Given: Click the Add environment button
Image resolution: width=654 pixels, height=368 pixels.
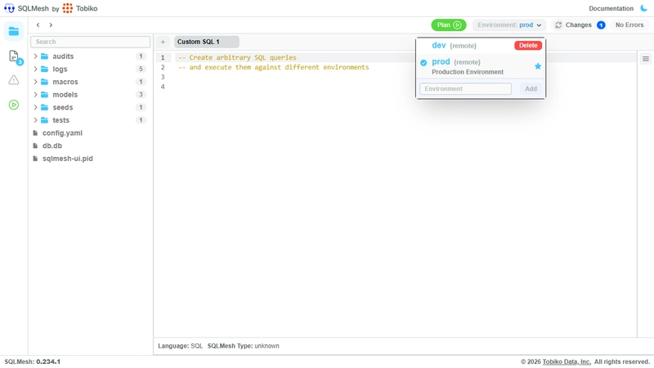Looking at the screenshot, I should [531, 89].
